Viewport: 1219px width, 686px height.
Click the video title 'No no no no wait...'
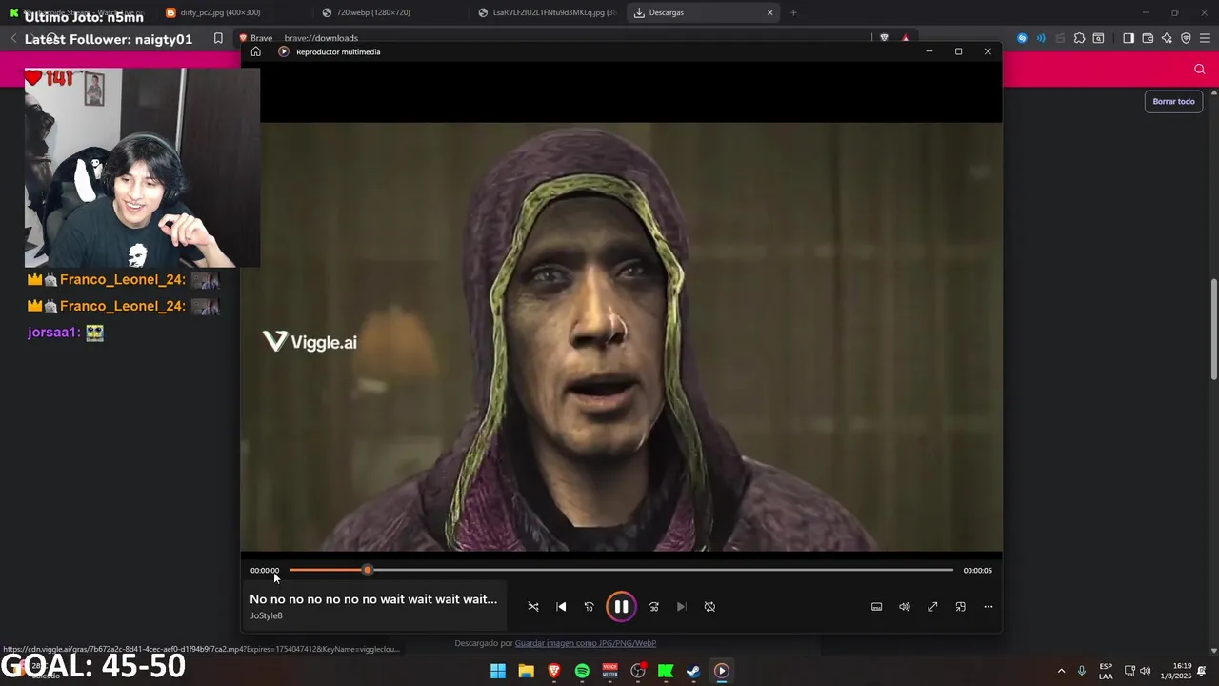373,599
